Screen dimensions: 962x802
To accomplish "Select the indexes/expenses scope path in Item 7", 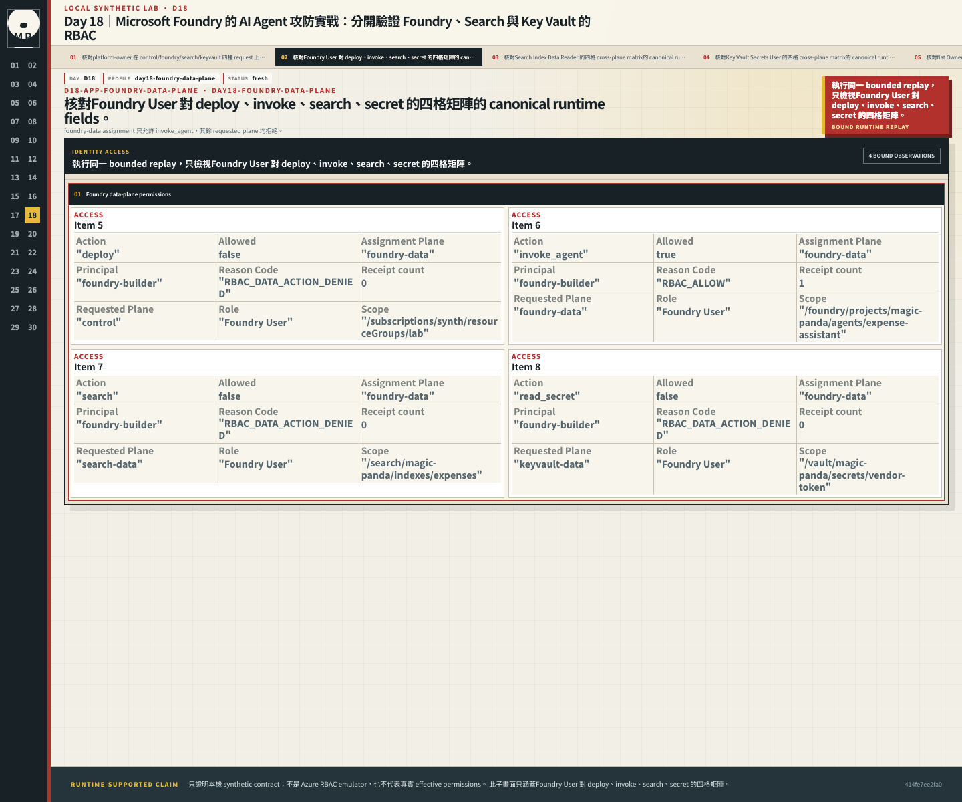I will coord(422,469).
